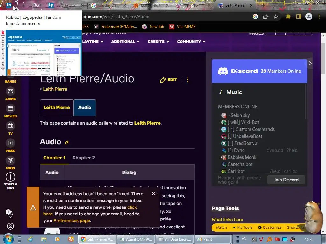Viewport: 326px width, 244px height.
Task: Open the 'What links here' link
Action: pyautogui.click(x=227, y=220)
